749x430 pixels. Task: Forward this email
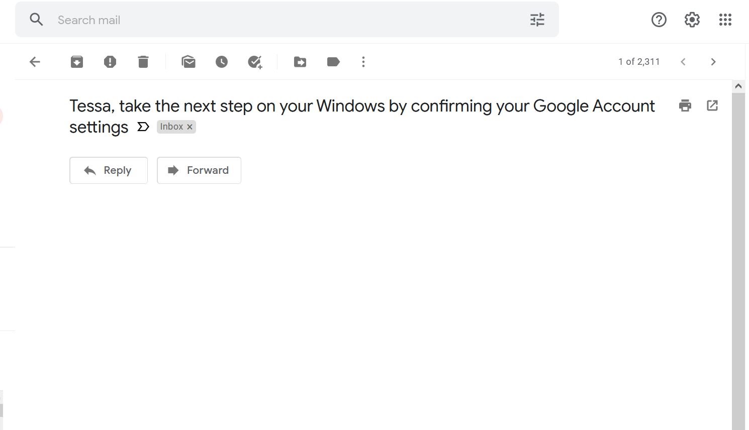[199, 170]
